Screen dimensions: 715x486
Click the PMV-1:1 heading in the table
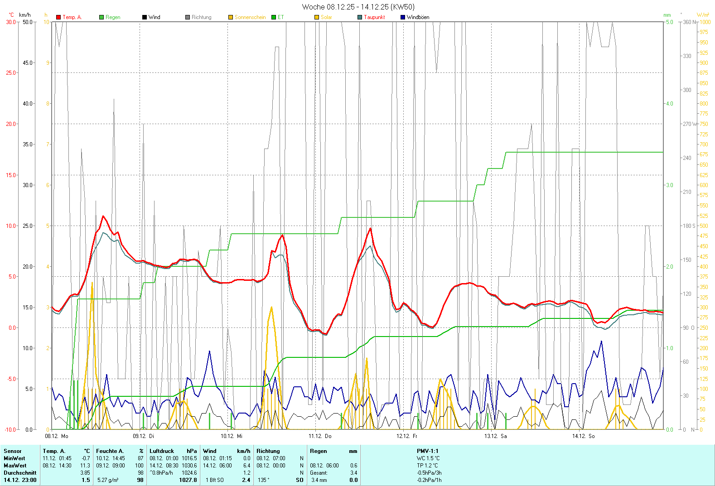[x=428, y=451]
